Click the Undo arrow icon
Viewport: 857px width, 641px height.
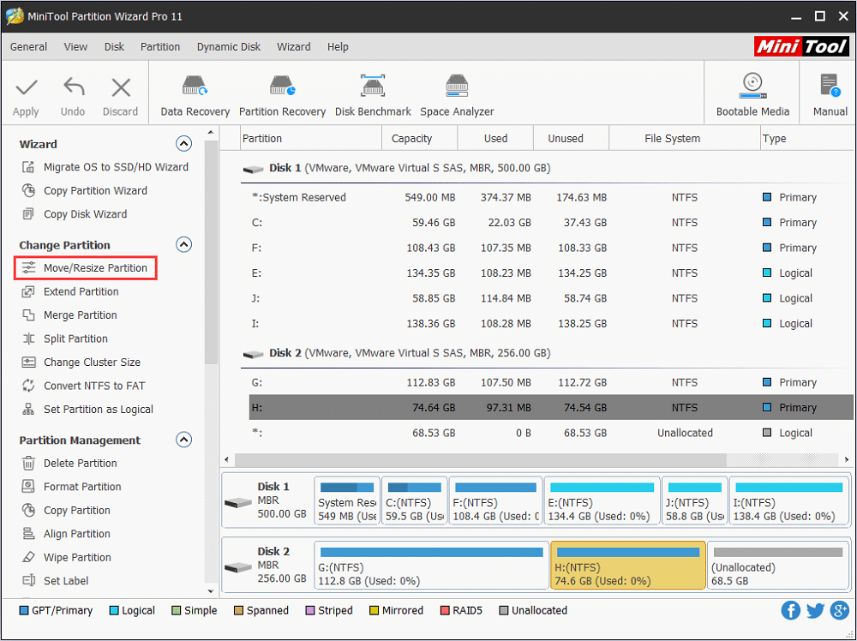[73, 87]
